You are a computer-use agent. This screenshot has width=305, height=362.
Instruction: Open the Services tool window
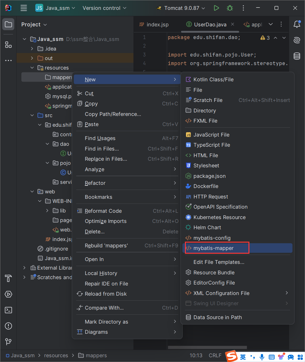pyautogui.click(x=8, y=294)
